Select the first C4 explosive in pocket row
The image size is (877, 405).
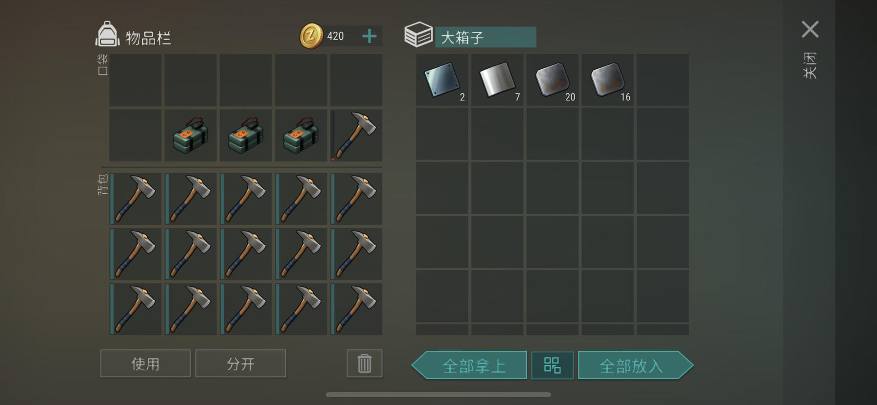190,135
